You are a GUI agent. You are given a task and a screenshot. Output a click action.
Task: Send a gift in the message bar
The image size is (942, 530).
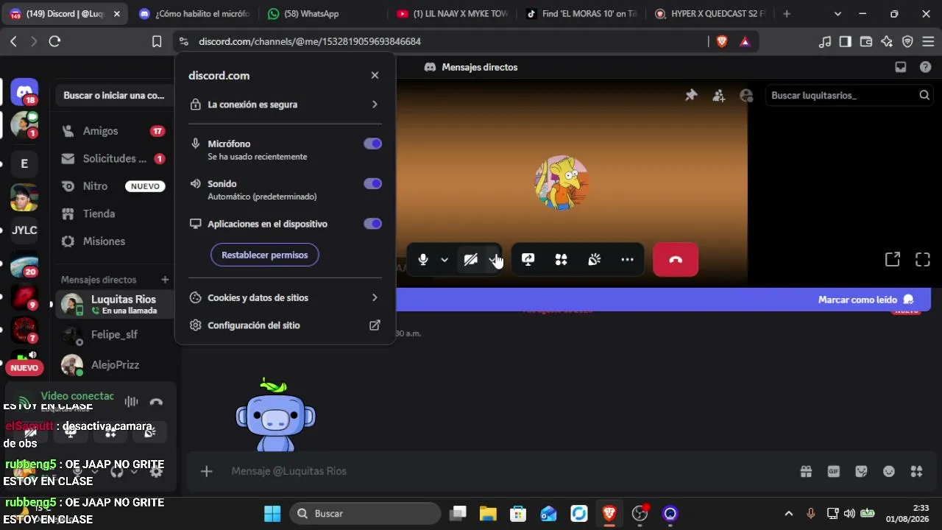point(806,471)
